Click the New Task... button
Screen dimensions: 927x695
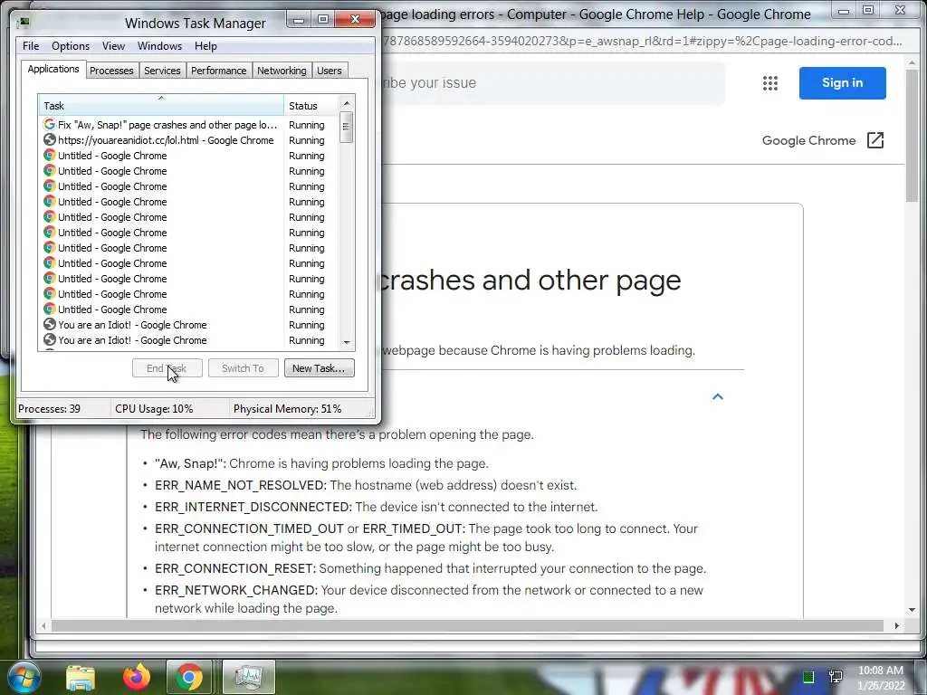click(x=320, y=368)
